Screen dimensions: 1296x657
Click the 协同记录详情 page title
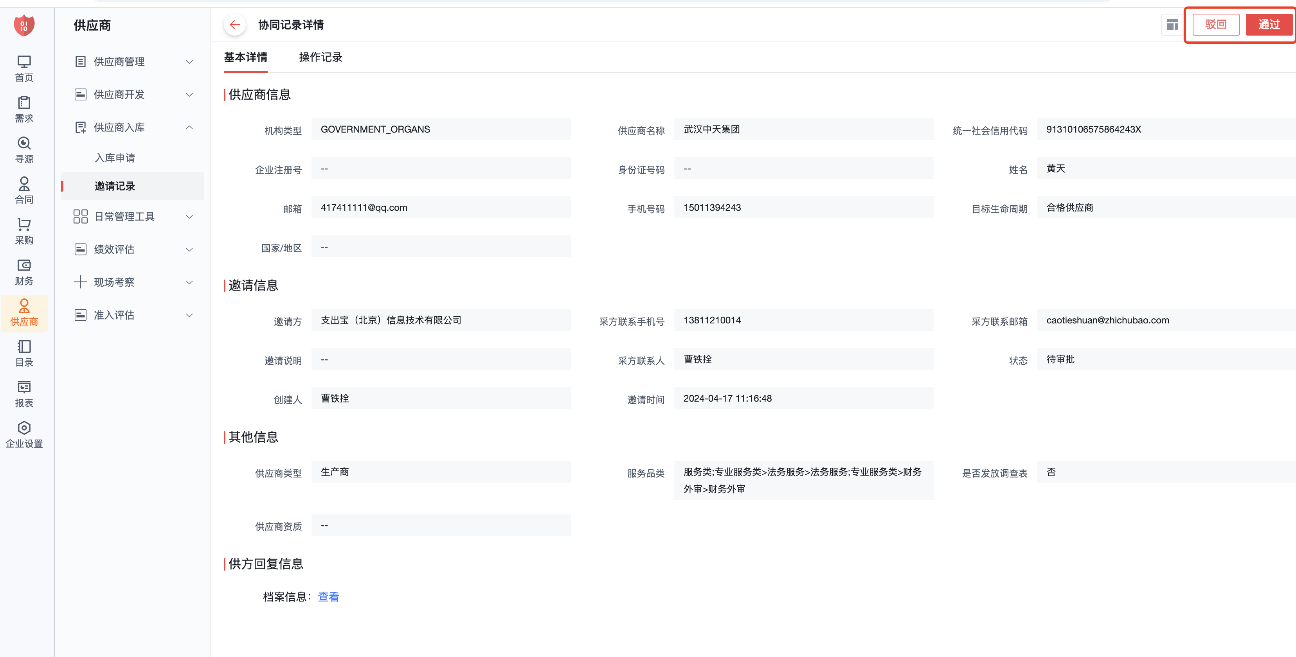tap(291, 25)
